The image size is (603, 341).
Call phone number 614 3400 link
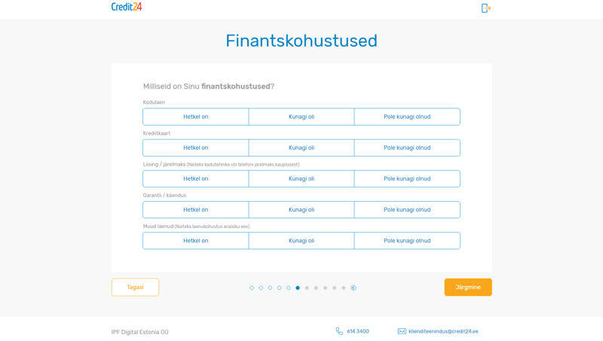(x=357, y=331)
